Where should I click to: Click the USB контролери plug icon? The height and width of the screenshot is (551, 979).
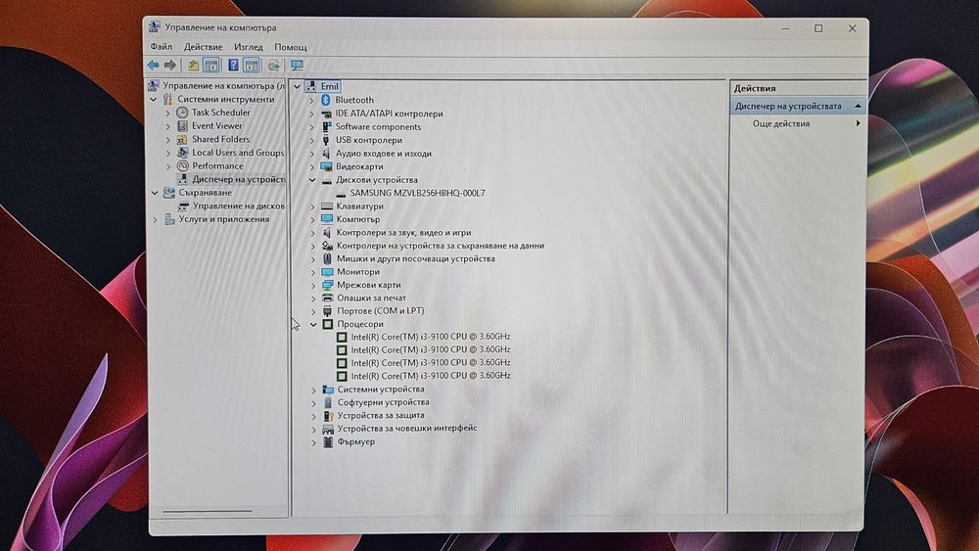[326, 140]
